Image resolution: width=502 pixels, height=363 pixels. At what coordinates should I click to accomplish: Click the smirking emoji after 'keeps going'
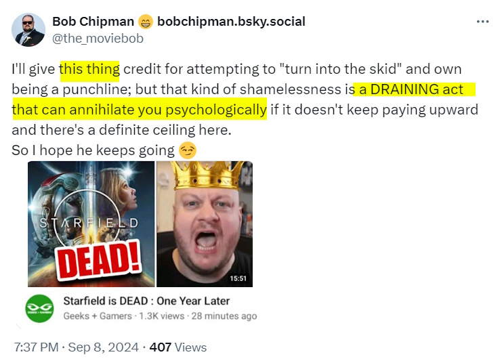[x=188, y=150]
